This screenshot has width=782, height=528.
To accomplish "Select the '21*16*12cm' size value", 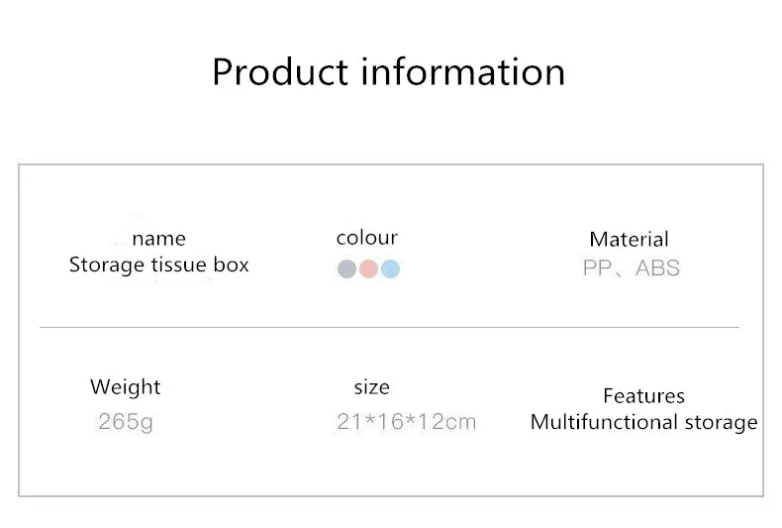I will (406, 422).
